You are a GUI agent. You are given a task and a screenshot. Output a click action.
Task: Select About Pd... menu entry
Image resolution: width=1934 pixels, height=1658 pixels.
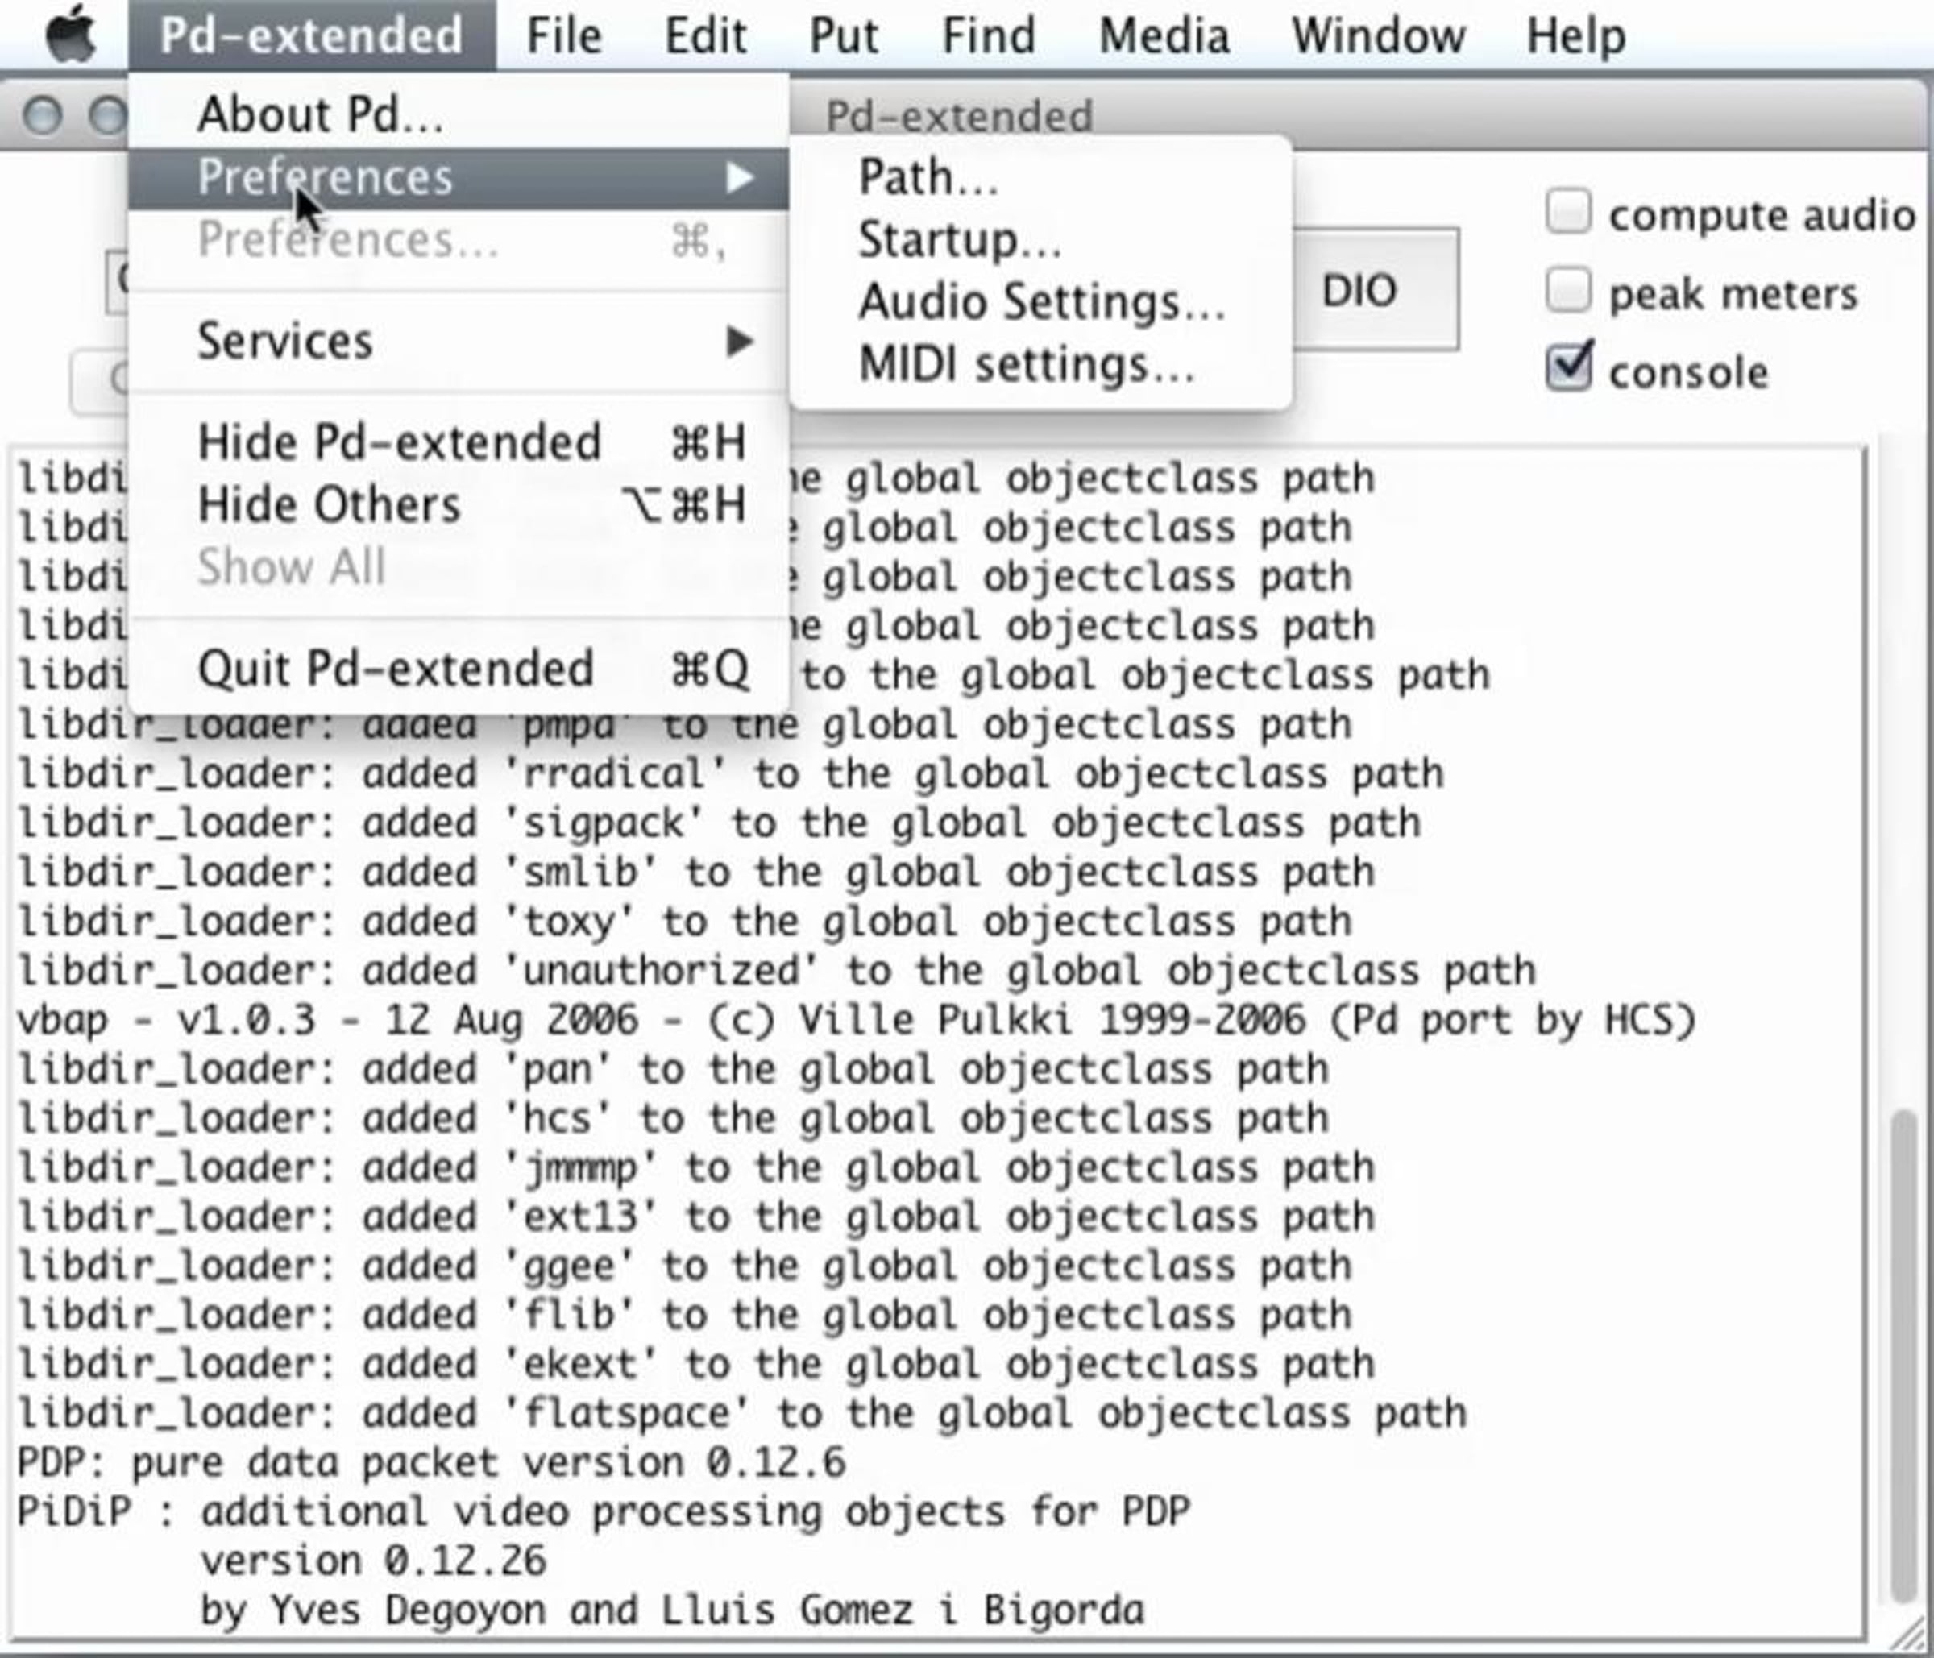pyautogui.click(x=320, y=114)
